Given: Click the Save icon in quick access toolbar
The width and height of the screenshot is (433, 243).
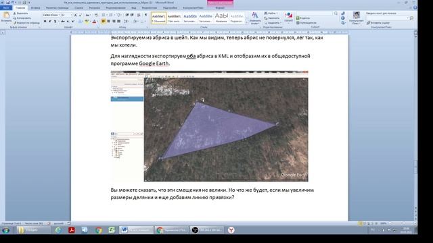Looking at the screenshot, I should 7,2.
